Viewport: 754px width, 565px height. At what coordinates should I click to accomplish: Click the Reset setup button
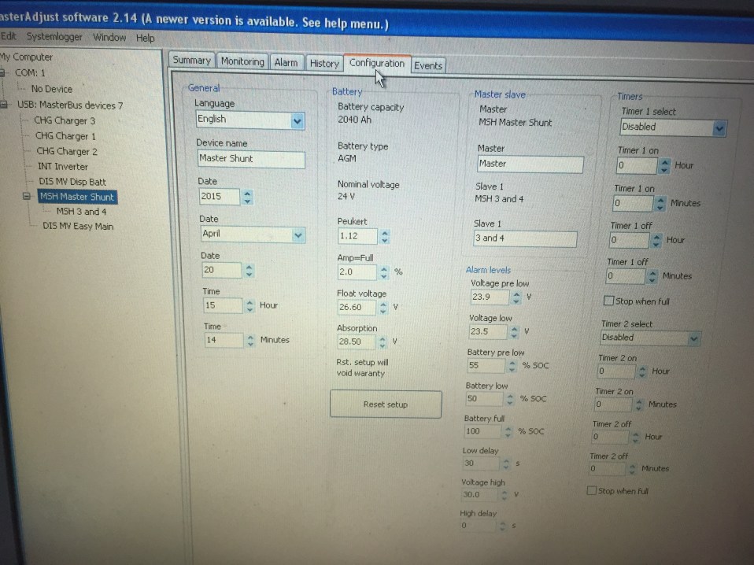(x=386, y=404)
